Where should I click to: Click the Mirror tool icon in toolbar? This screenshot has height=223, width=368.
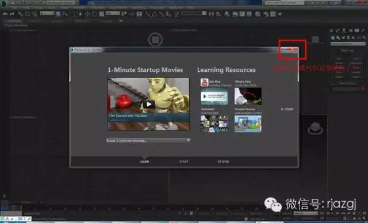point(212,14)
